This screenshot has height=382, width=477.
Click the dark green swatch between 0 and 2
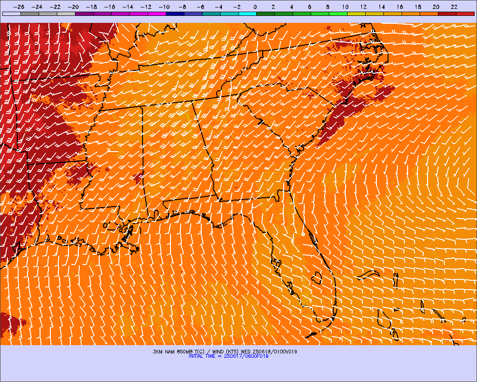coord(266,14)
